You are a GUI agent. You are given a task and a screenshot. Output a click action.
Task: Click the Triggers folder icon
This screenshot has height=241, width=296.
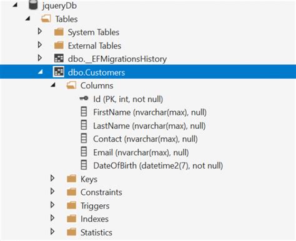coord(72,205)
